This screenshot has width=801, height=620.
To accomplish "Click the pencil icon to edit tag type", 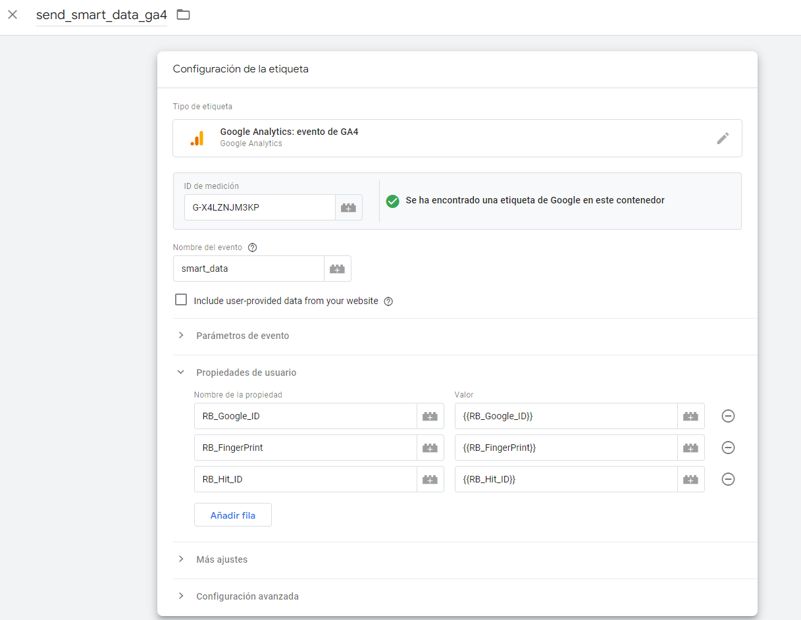I will [x=723, y=138].
